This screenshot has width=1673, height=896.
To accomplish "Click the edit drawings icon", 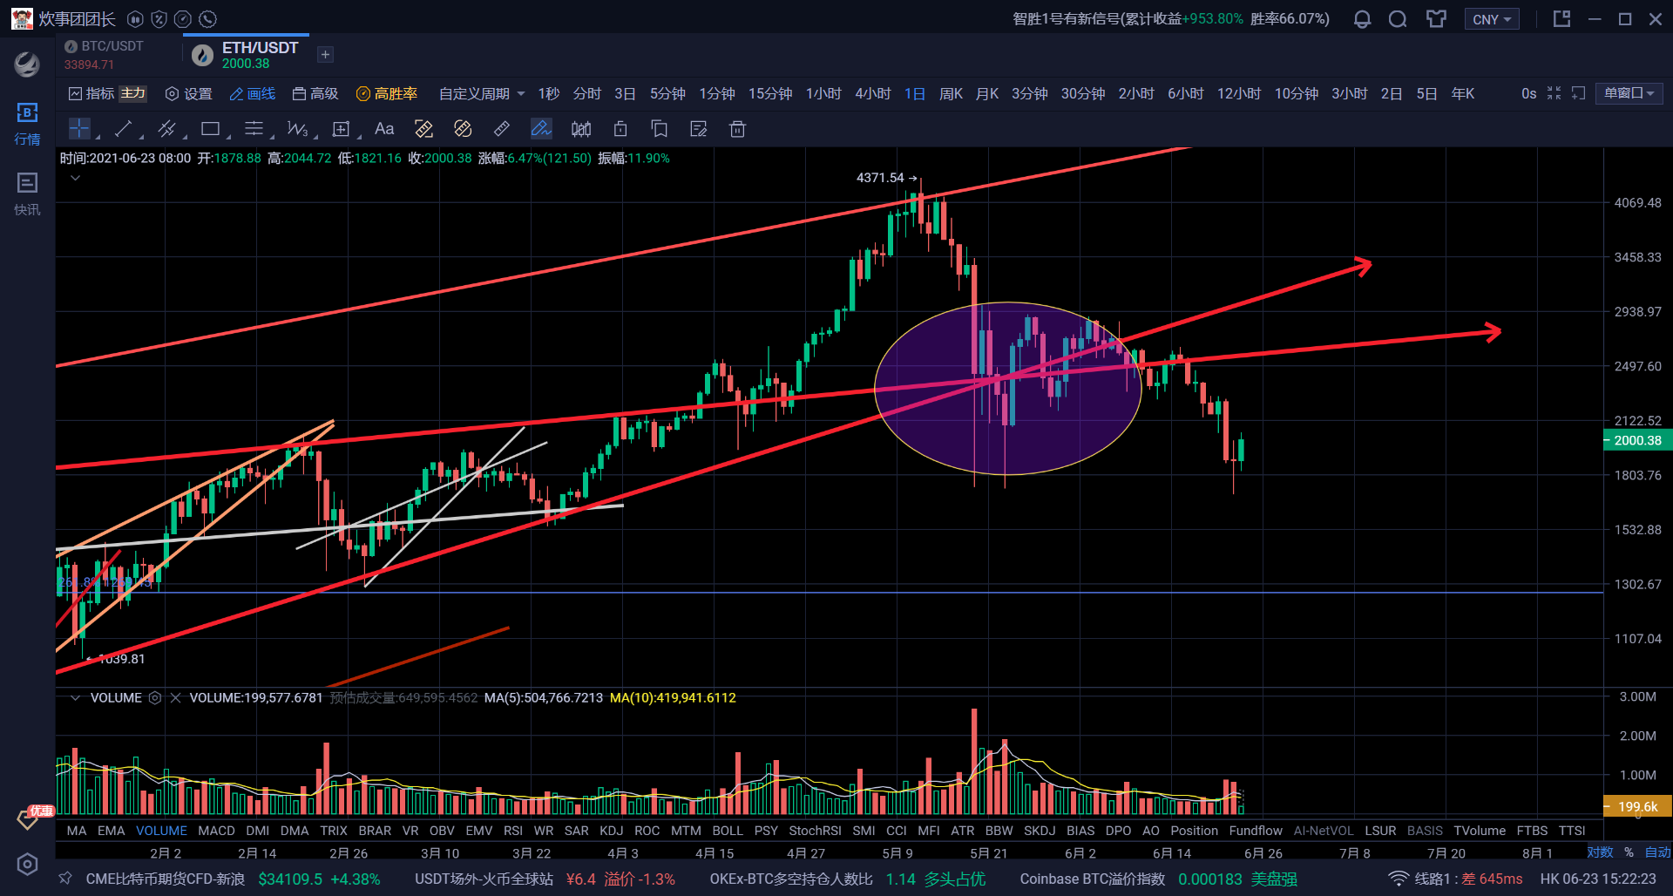I will coord(699,129).
